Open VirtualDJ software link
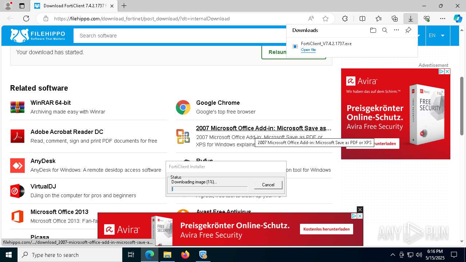Viewport: 466px width, 262px height. pos(43,186)
